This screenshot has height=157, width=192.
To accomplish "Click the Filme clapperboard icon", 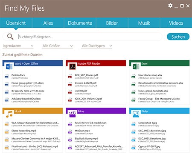I will point(73,114).
